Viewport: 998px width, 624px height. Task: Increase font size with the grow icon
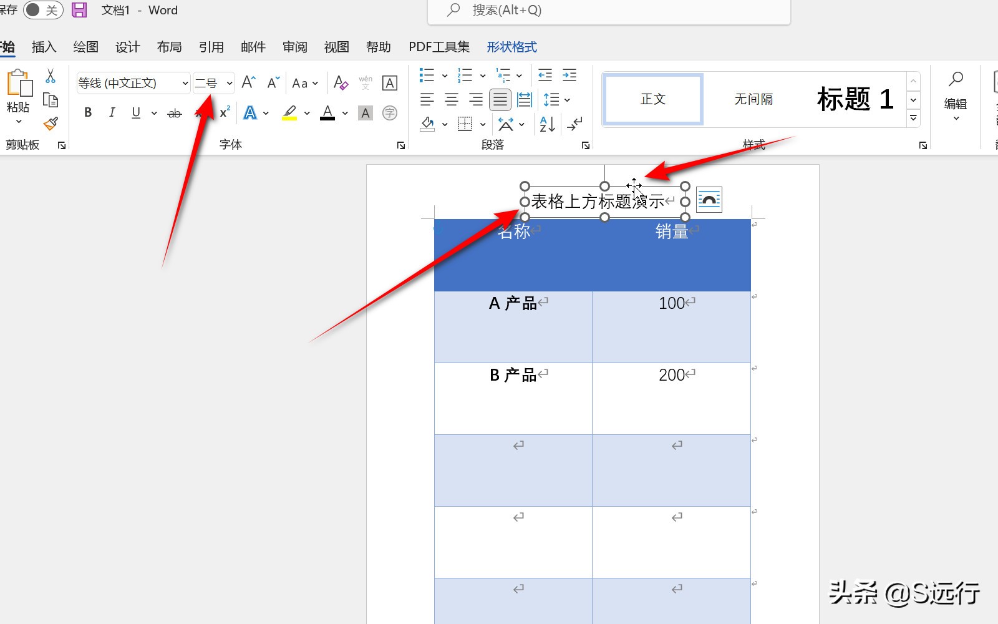[248, 82]
